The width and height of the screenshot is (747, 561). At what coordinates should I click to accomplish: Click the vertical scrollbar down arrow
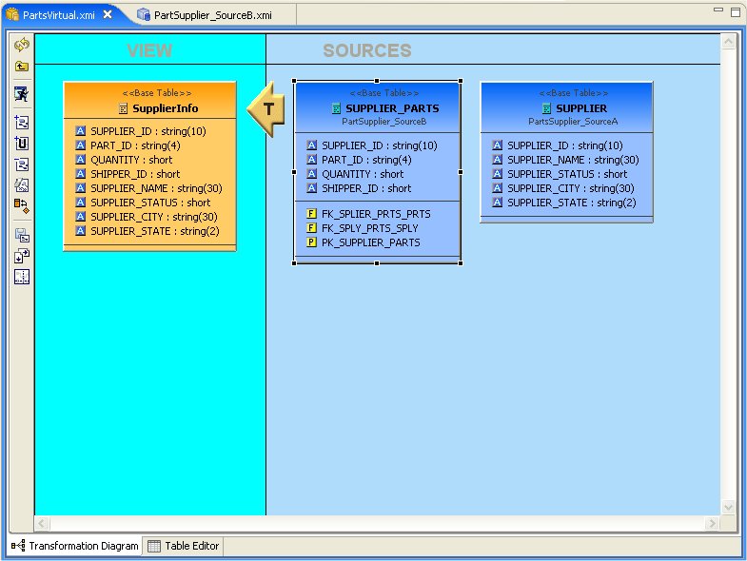tap(728, 507)
